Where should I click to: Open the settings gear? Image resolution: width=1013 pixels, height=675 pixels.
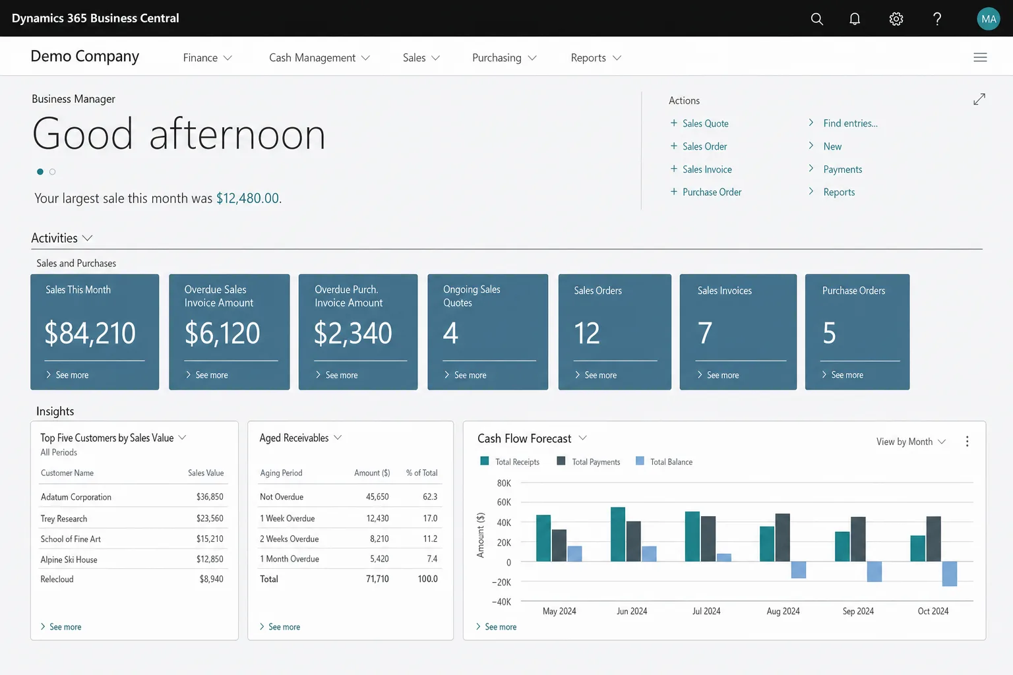pyautogui.click(x=896, y=18)
